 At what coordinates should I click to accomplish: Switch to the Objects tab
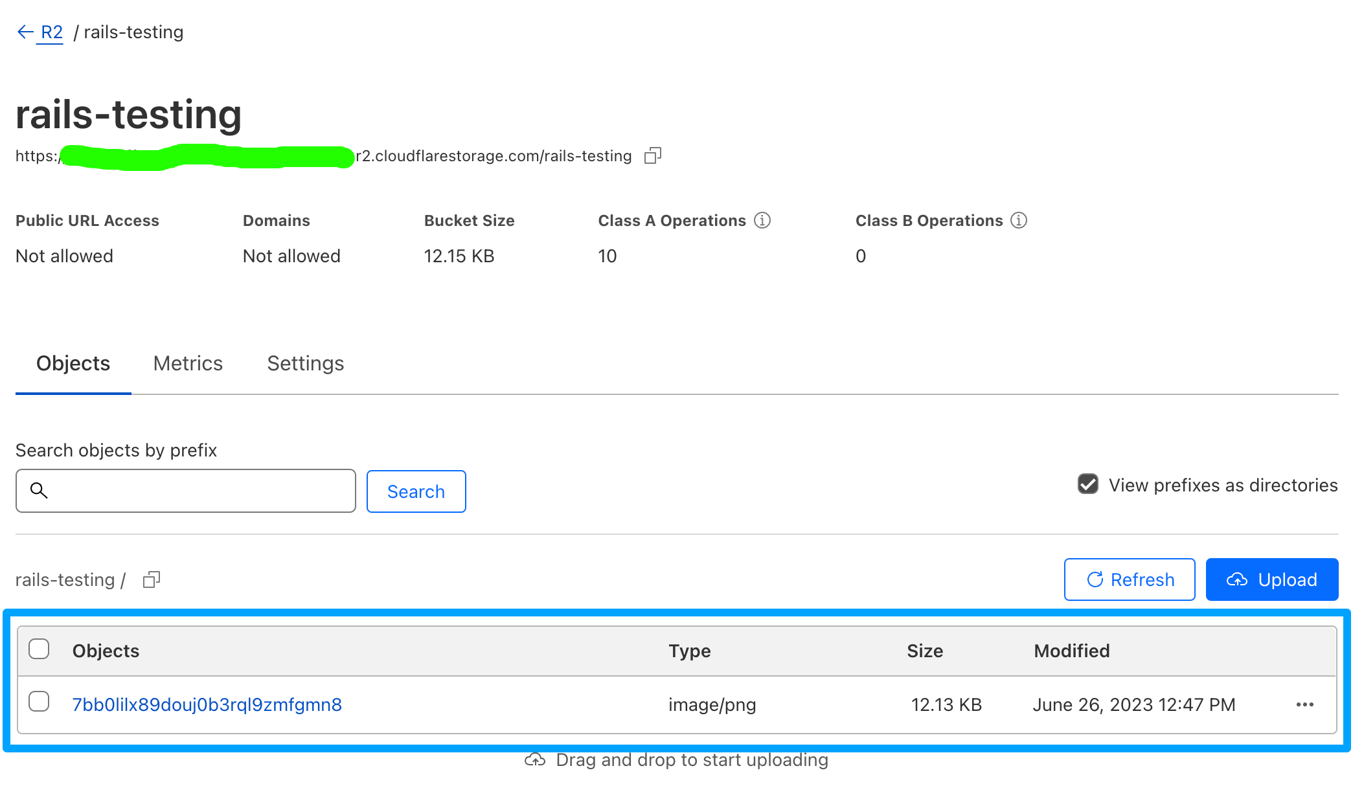click(x=73, y=363)
